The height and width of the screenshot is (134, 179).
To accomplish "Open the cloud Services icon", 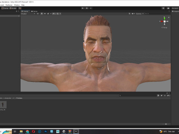I will click(x=168, y=8).
